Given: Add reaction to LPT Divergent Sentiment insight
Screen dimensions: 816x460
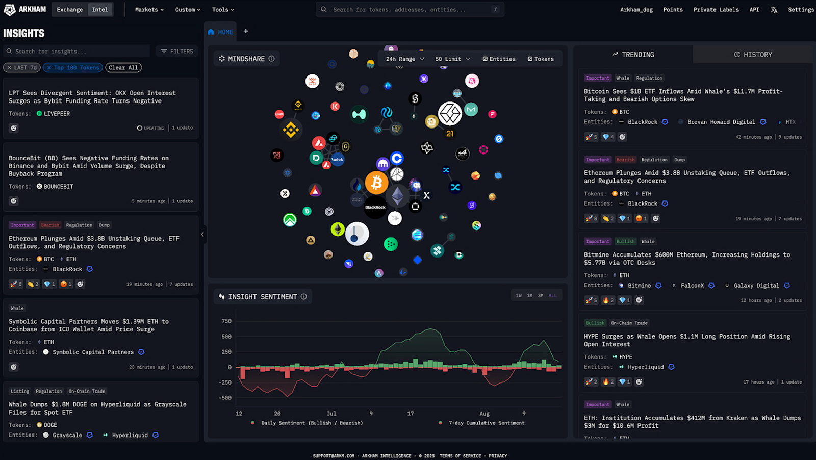Looking at the screenshot, I should coord(14,128).
